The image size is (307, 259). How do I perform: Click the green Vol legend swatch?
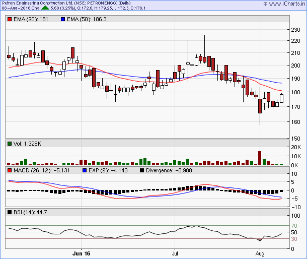pos(10,144)
